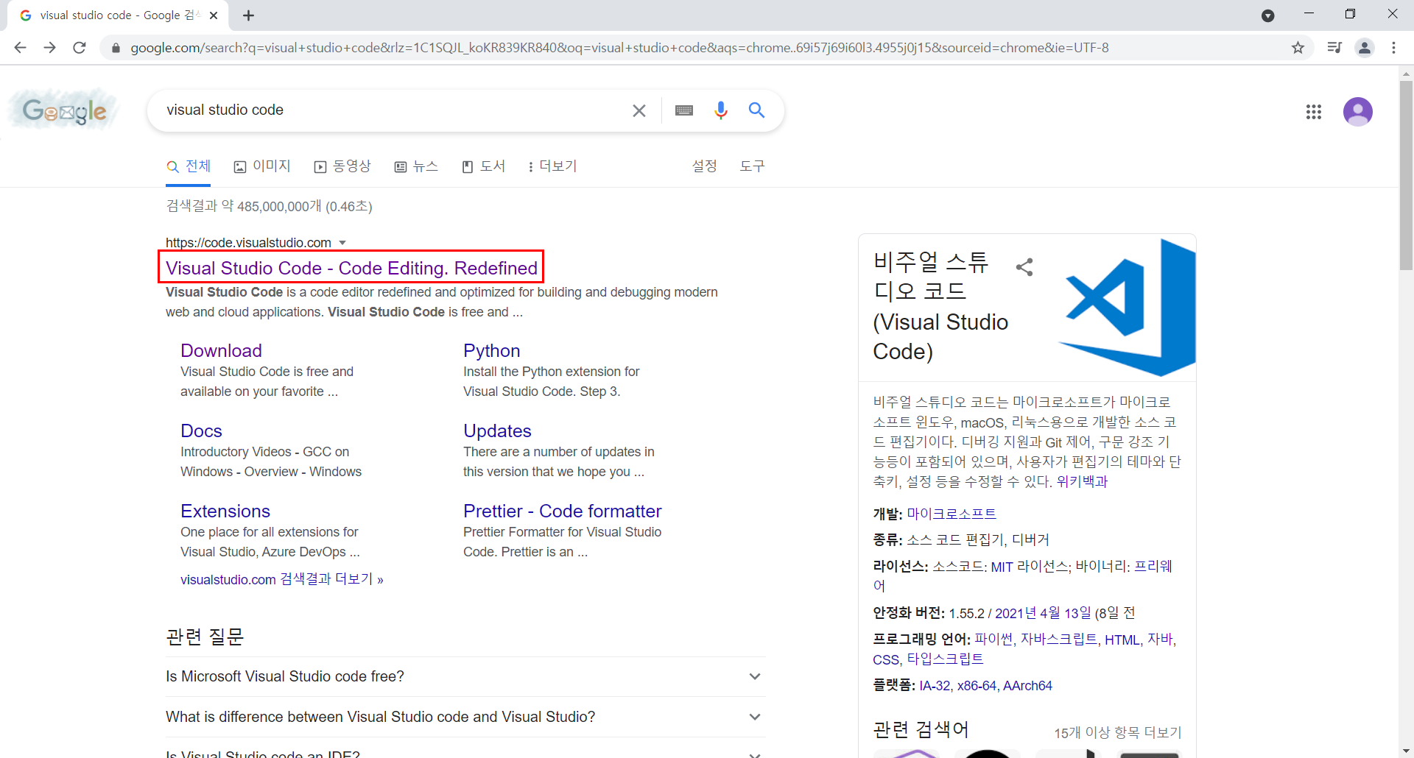This screenshot has width=1414, height=758.
Task: Clear the search box with X
Action: click(x=639, y=110)
